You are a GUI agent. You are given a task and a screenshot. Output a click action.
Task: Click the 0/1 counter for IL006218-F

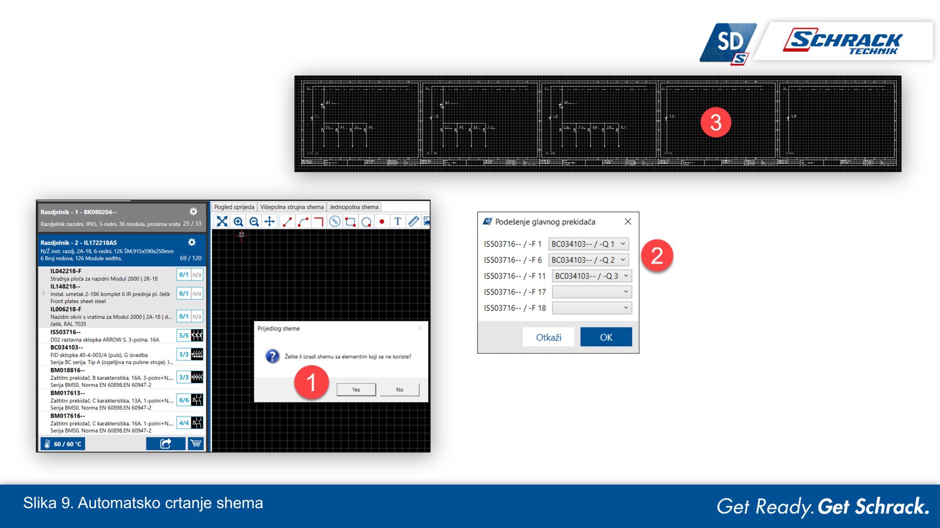184,316
